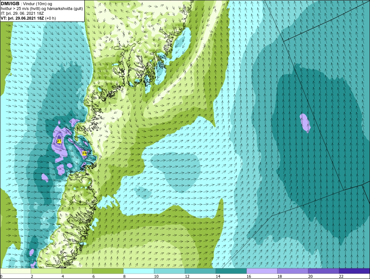Click the yellow gust label 27
Image resolution: width=370 pixels, height=279 pixels.
tap(59, 141)
